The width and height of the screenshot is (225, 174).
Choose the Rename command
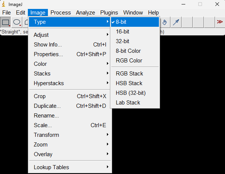click(69, 116)
